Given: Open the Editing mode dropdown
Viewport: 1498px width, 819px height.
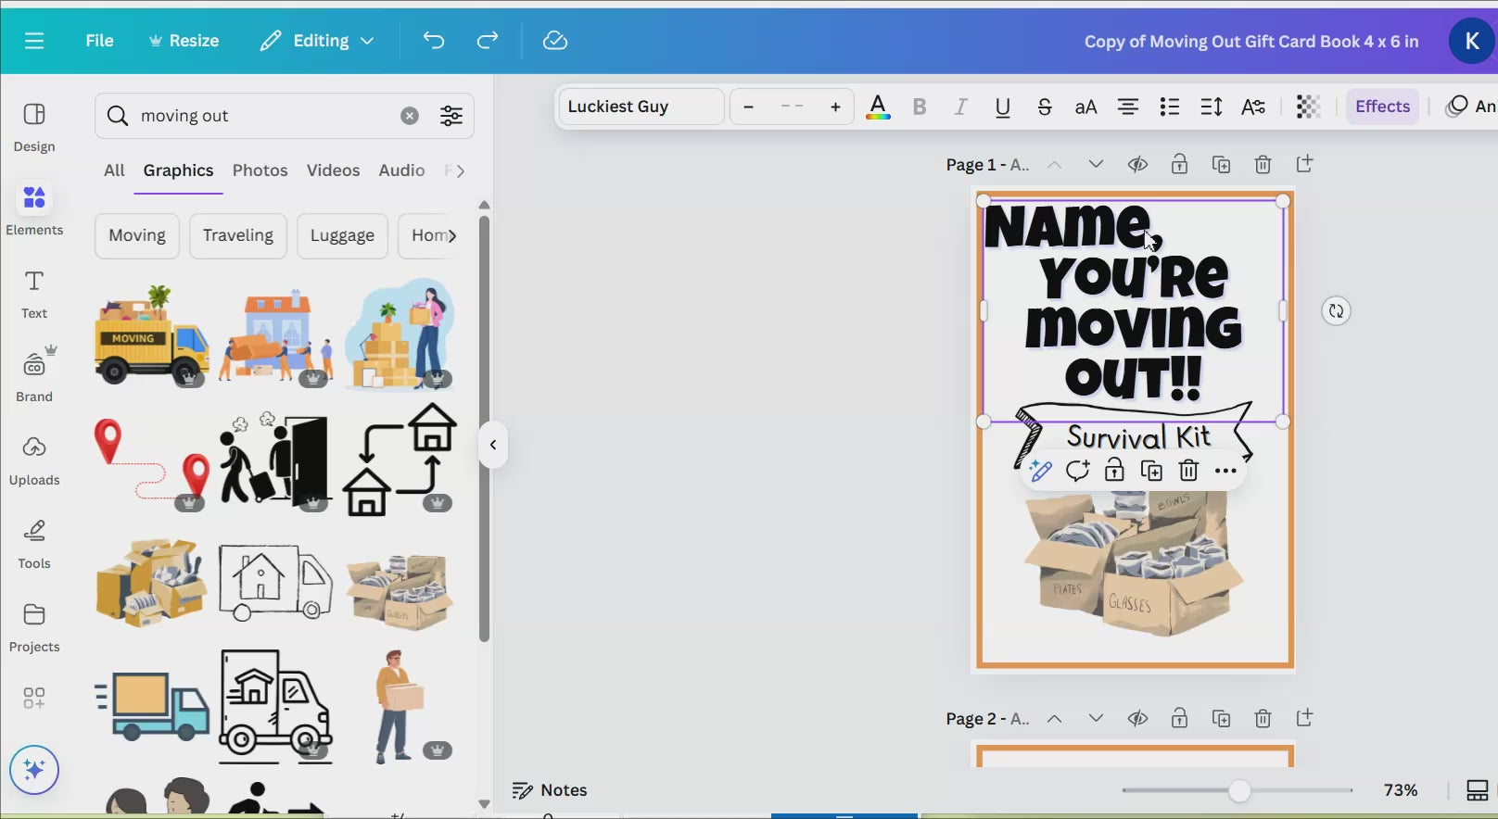Looking at the screenshot, I should click(x=317, y=41).
